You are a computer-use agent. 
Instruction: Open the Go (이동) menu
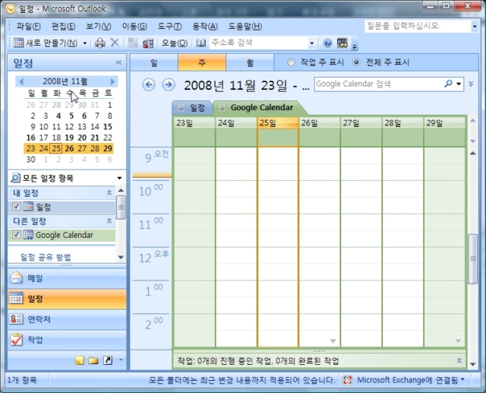(x=134, y=27)
